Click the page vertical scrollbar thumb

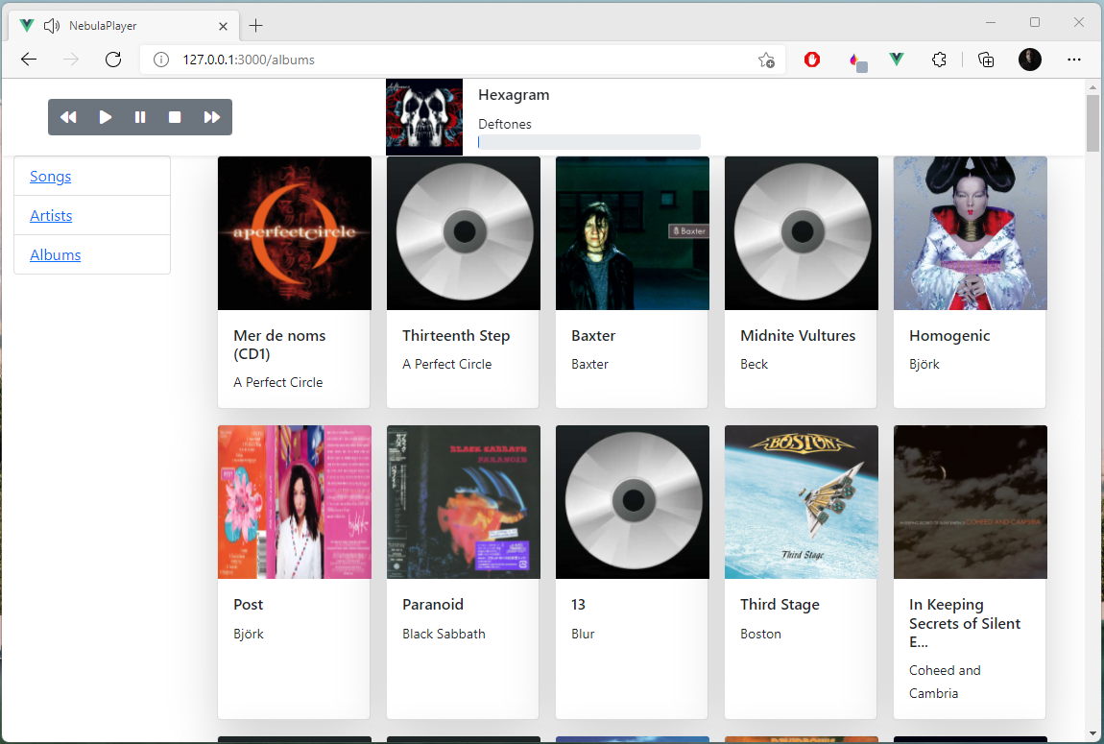(1092, 123)
